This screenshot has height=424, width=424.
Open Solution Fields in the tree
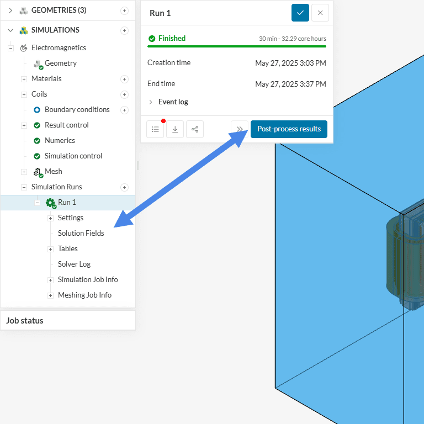(x=81, y=233)
